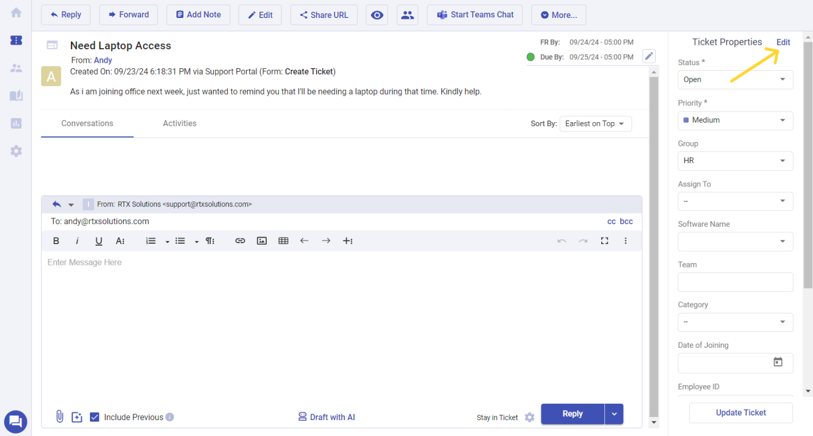
Task: Click the Update Ticket button
Action: (x=740, y=413)
